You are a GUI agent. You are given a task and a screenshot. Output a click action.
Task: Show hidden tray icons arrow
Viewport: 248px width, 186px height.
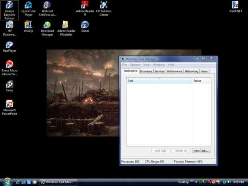196,182
